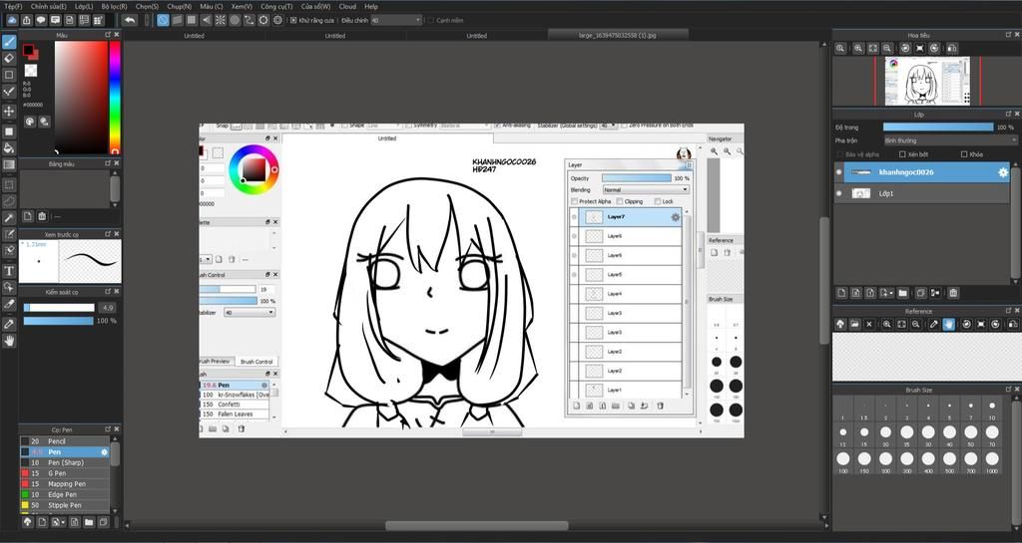Viewport: 1022px width, 543px height.
Task: Pick brush size 1000 in Brush Size panel
Action: click(x=991, y=459)
